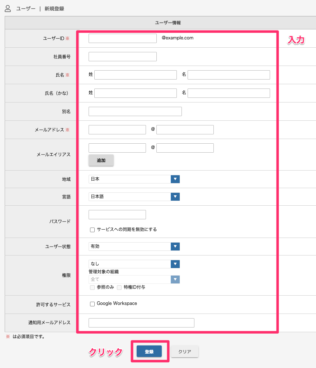Click the 許可するサービス row label
Screen dimensions: 316x368
[x=53, y=305]
